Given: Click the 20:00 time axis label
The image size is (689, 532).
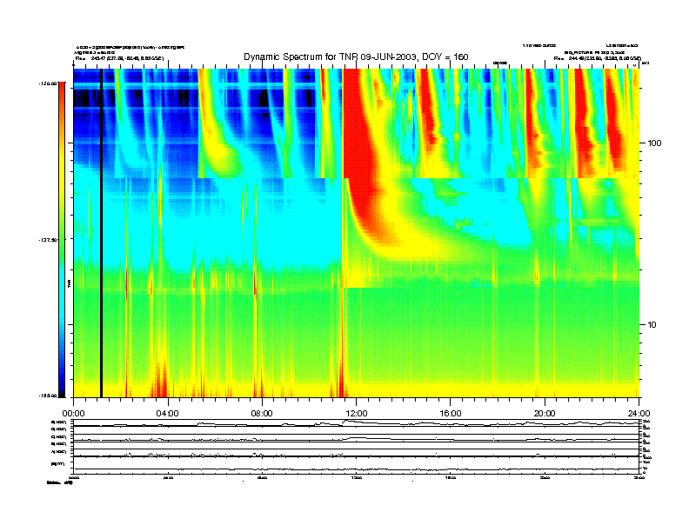Looking at the screenshot, I should (x=545, y=414).
